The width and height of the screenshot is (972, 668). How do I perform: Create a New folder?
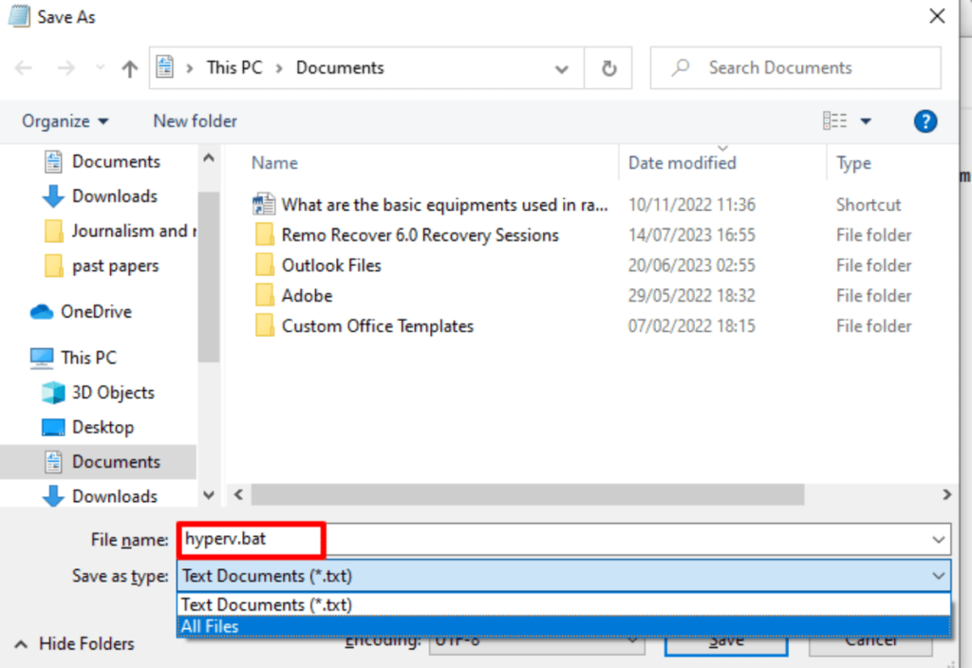coord(194,121)
